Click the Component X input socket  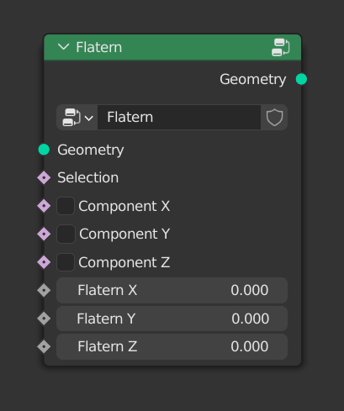tap(44, 206)
